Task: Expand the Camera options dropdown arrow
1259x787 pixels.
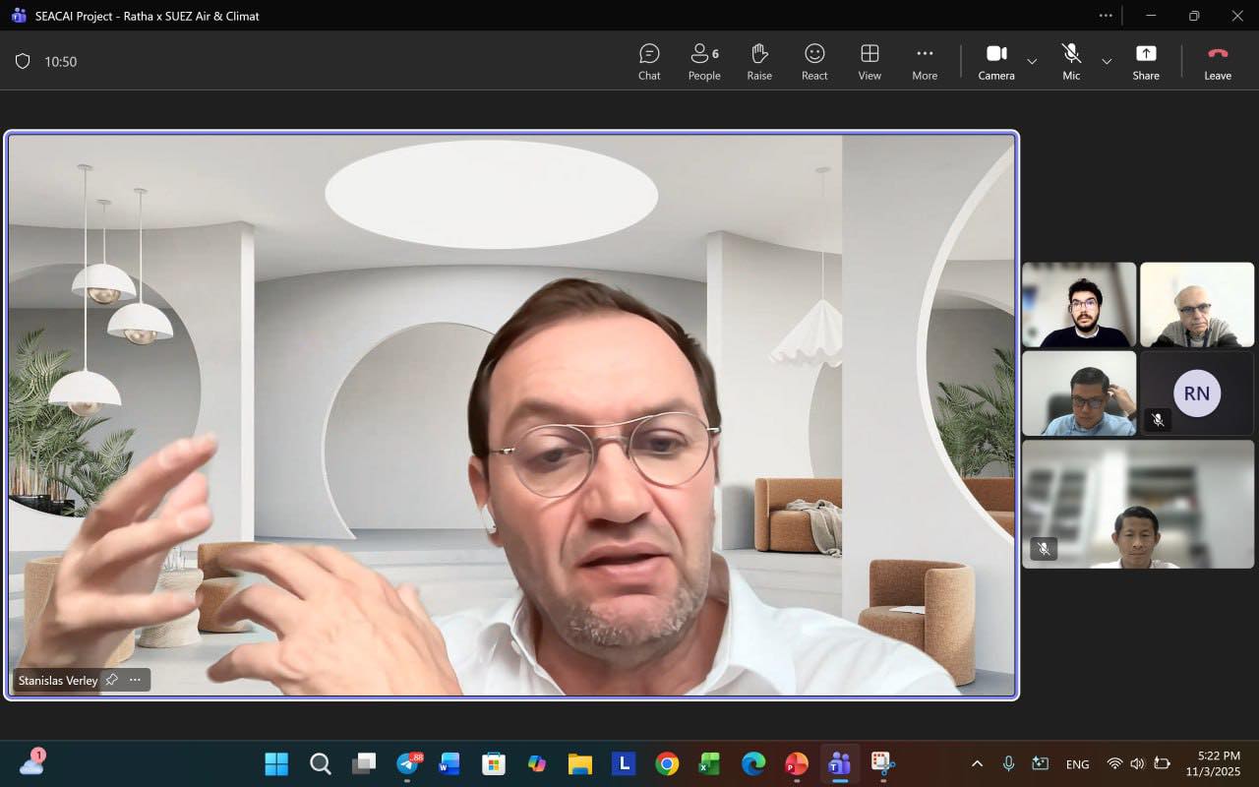Action: click(x=1032, y=61)
